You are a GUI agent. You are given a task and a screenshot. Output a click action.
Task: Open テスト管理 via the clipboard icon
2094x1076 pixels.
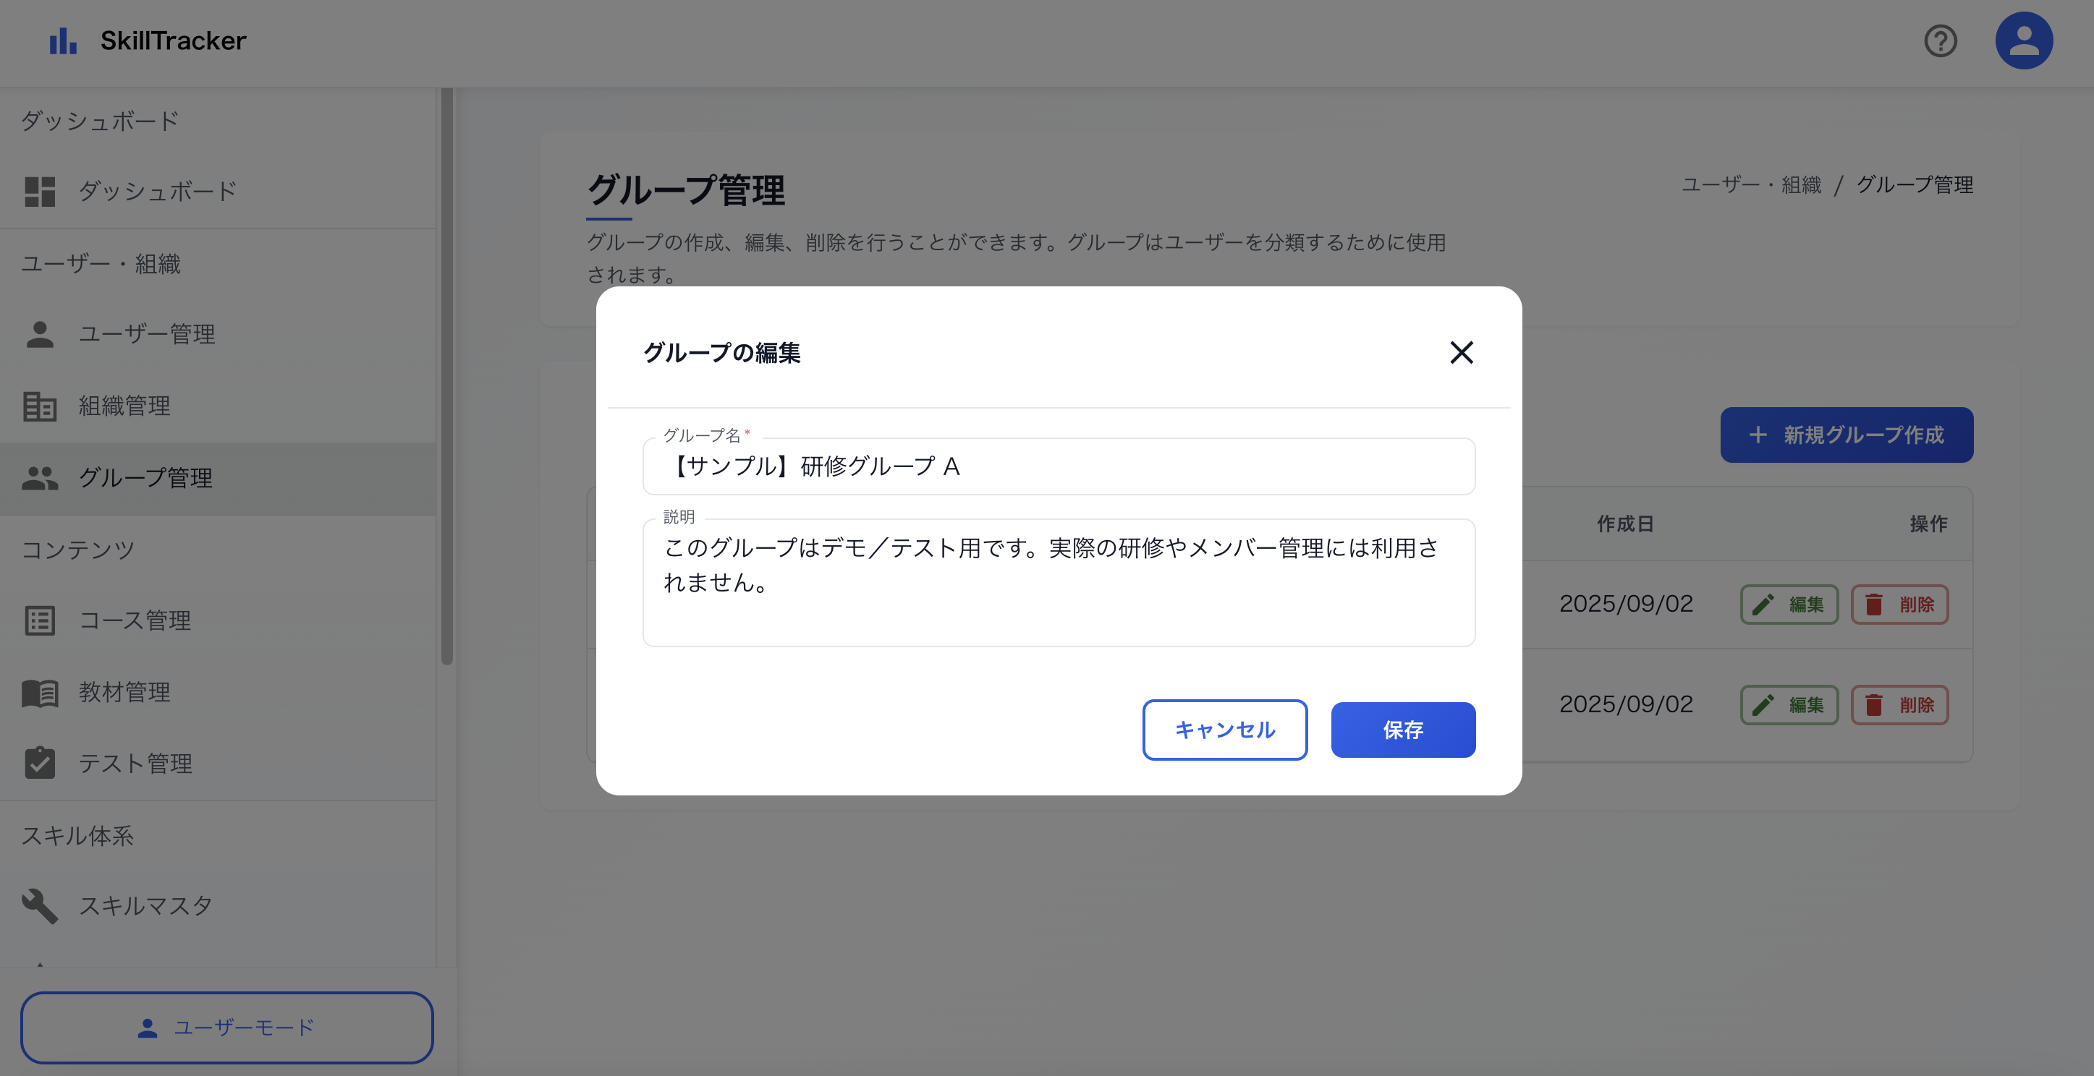[x=39, y=763]
